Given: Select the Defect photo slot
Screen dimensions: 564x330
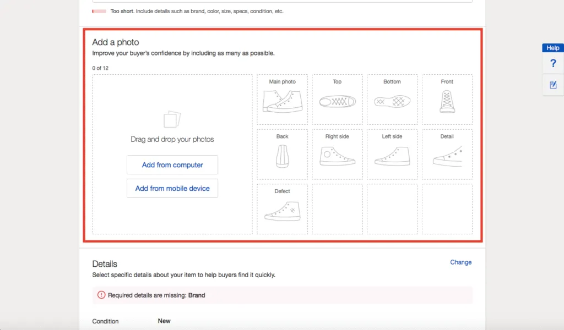Looking at the screenshot, I should tap(282, 209).
